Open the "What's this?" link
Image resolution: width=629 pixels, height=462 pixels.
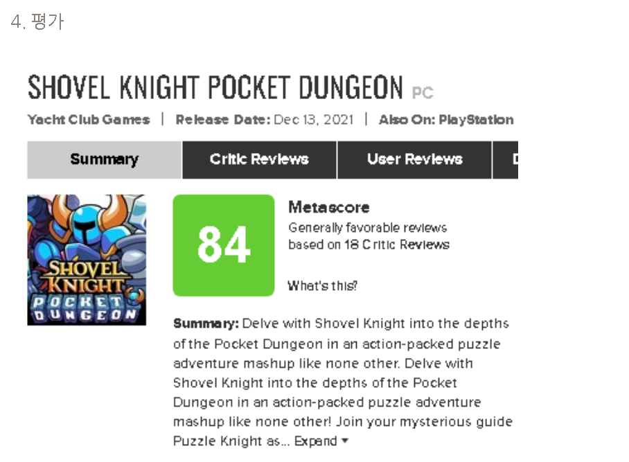pyautogui.click(x=323, y=285)
